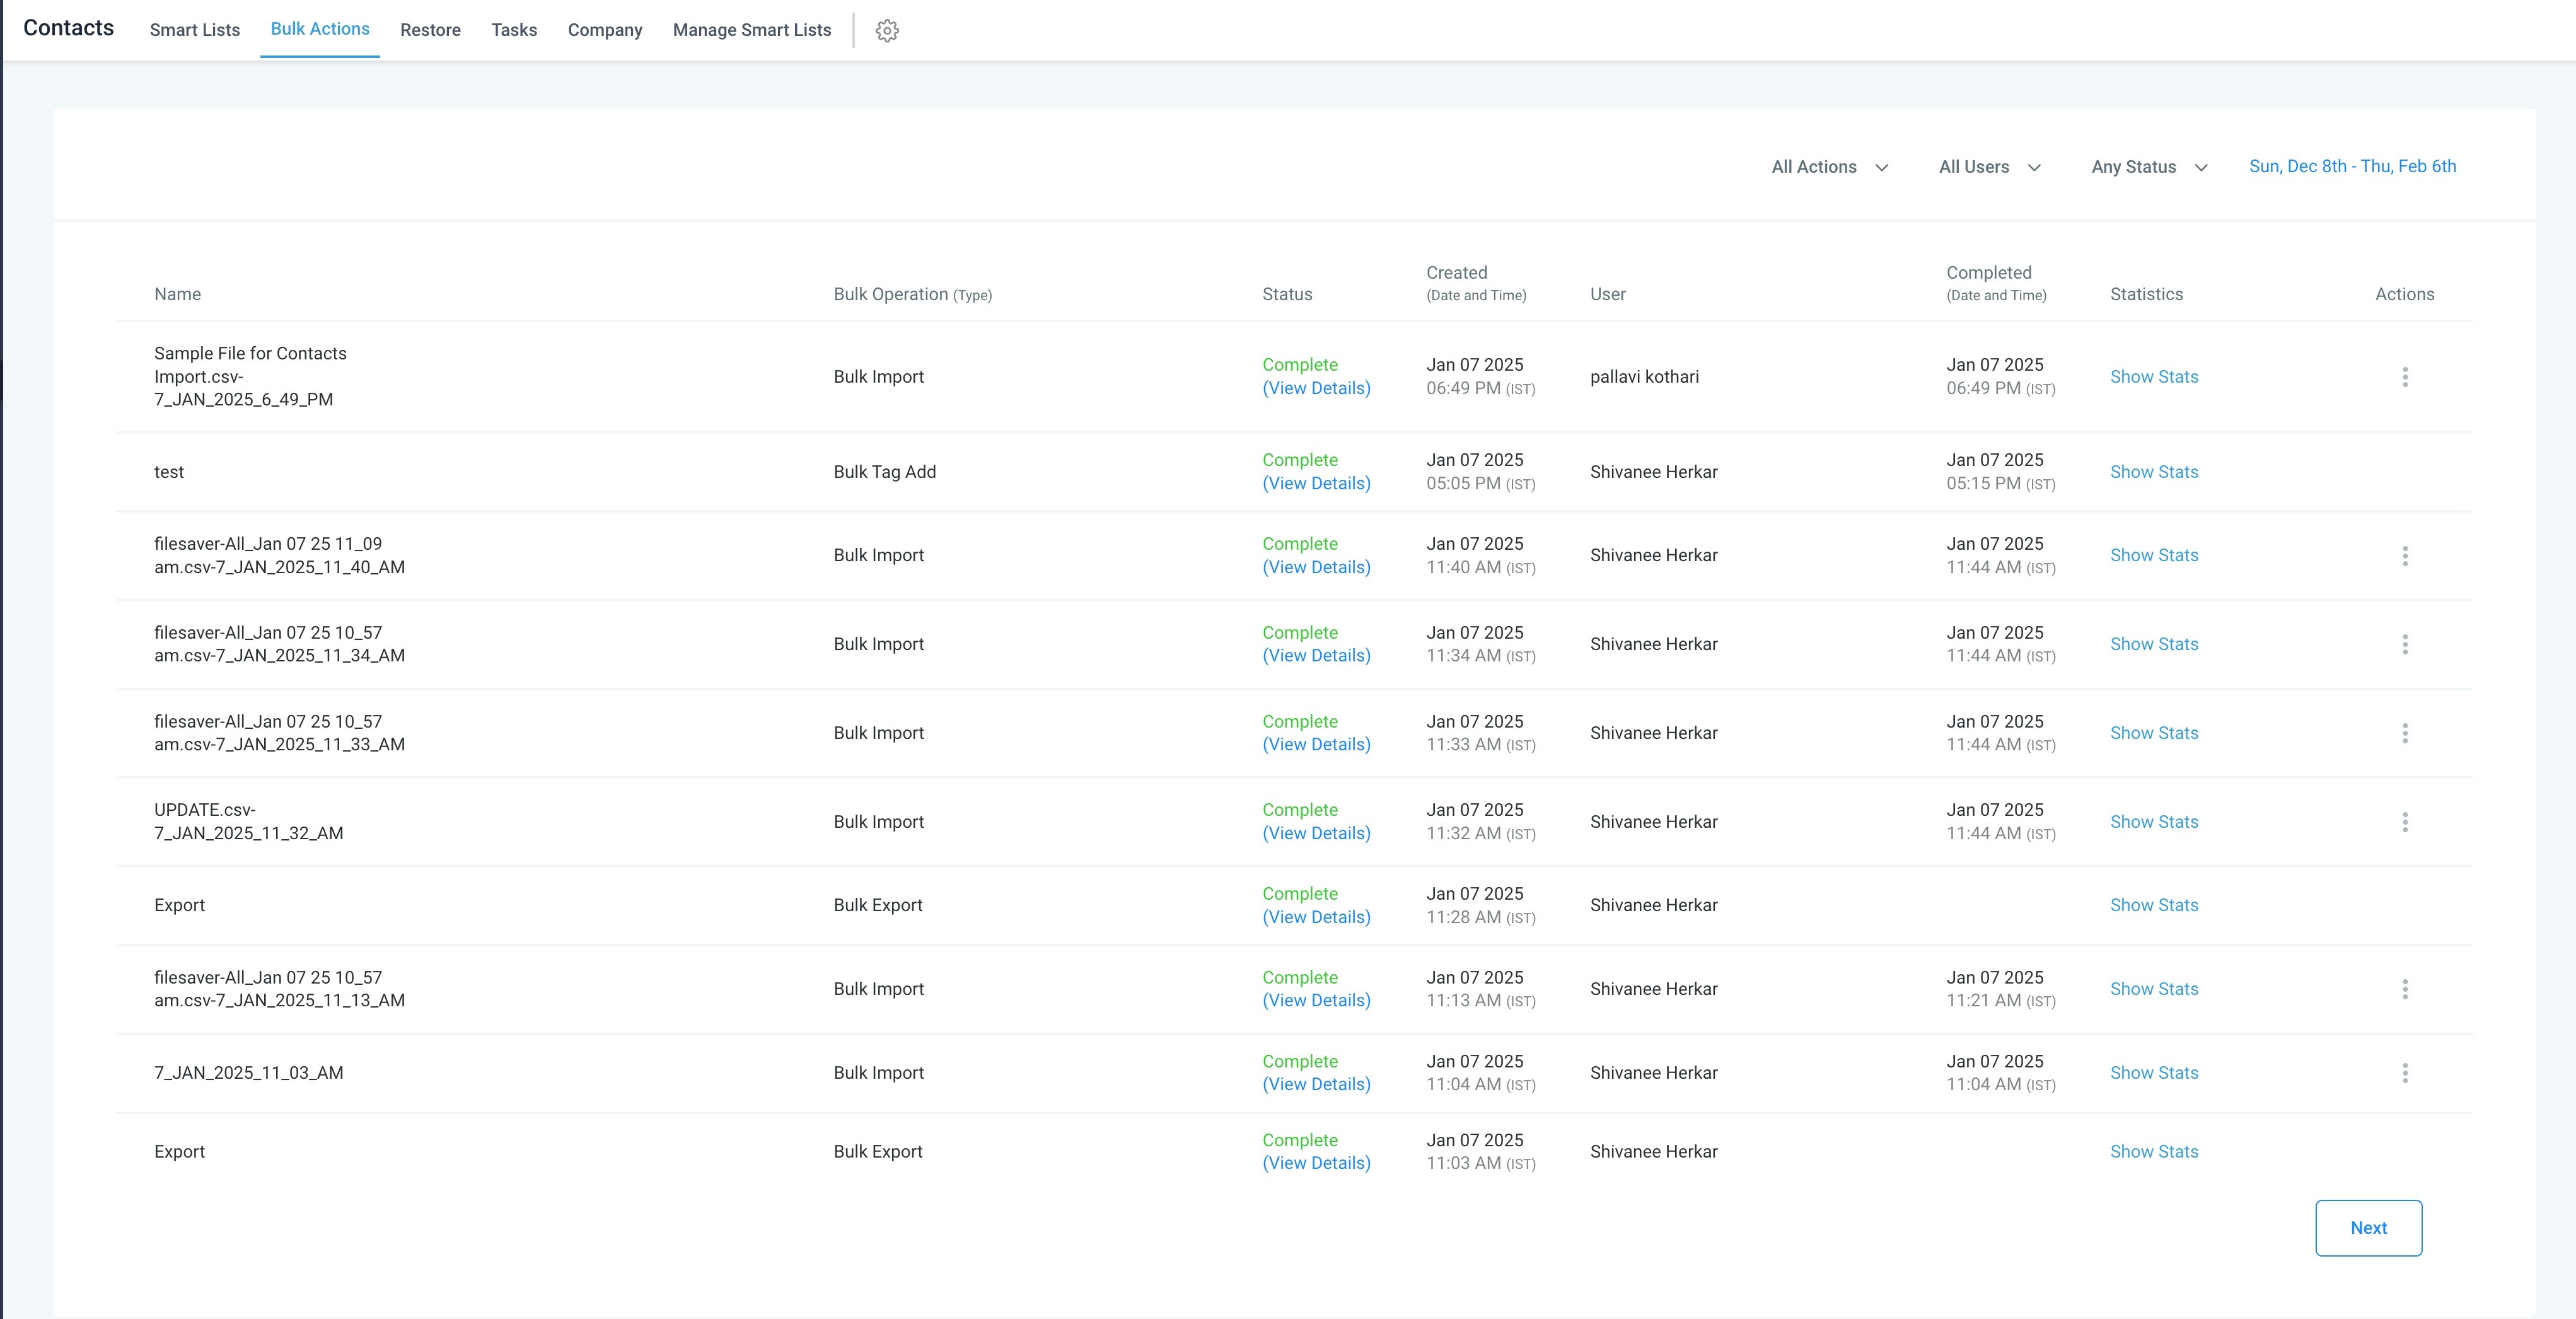Expand the Any Status filter dropdown

coord(2148,167)
